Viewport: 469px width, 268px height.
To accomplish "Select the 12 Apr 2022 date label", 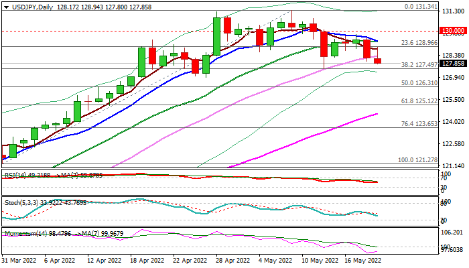I will click(x=105, y=261).
